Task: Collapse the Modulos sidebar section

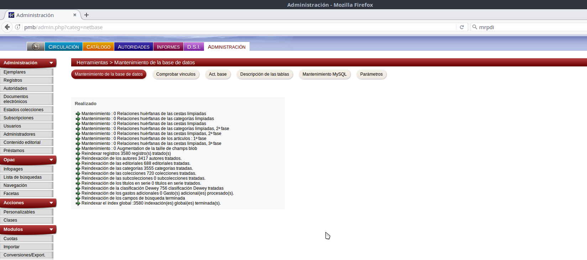Action: coord(51,229)
